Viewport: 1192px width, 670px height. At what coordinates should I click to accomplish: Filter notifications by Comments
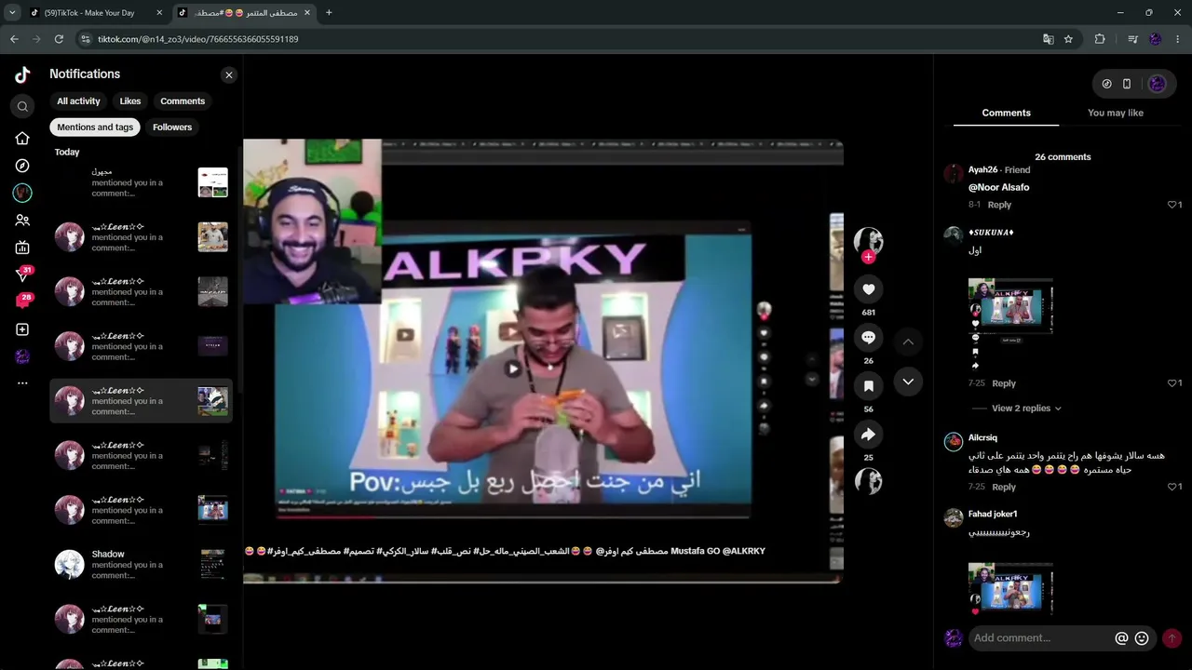pyautogui.click(x=183, y=101)
